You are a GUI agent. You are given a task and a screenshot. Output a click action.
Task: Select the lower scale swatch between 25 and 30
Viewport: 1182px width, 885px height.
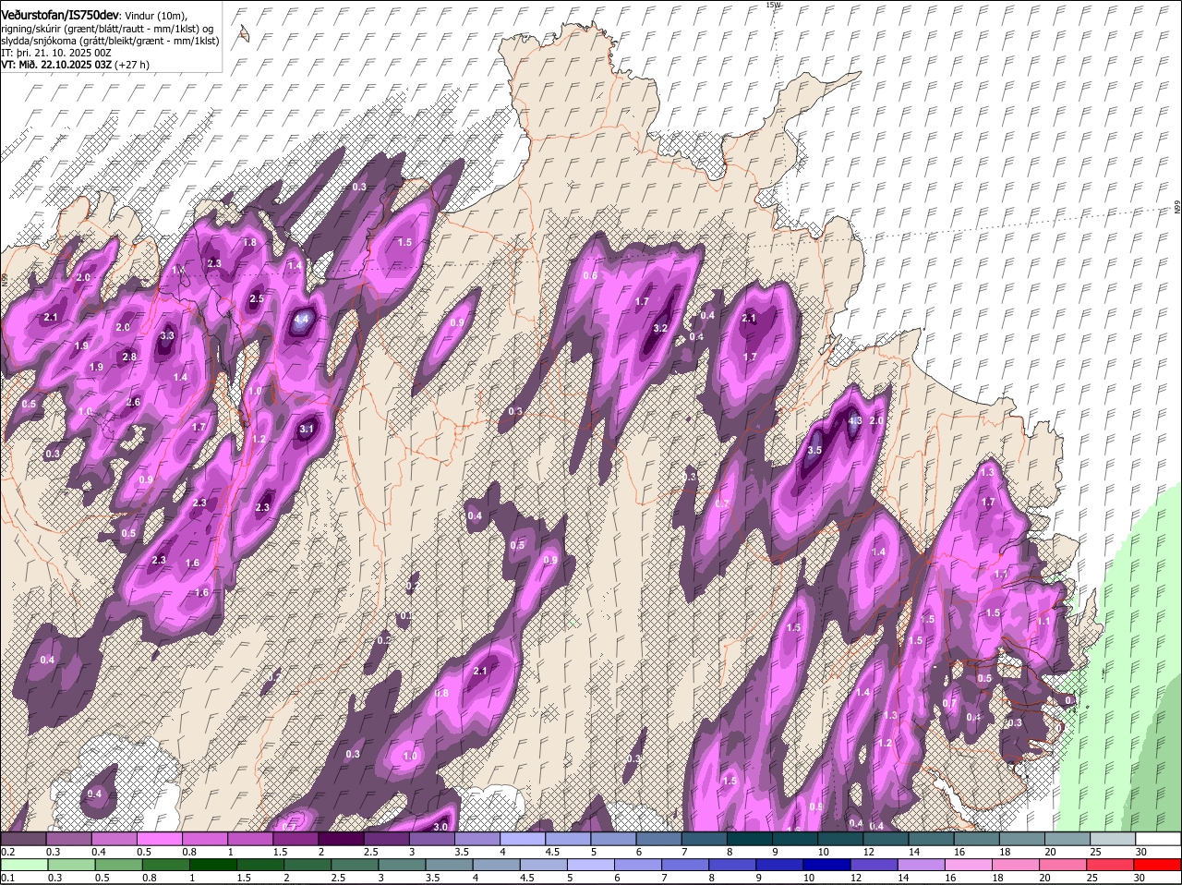point(1112,865)
